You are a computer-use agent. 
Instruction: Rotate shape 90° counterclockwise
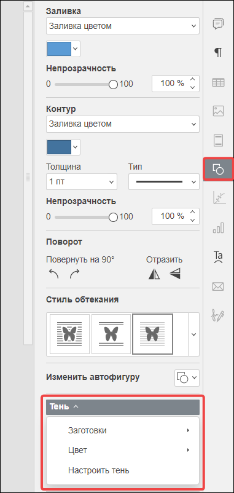[x=54, y=274]
